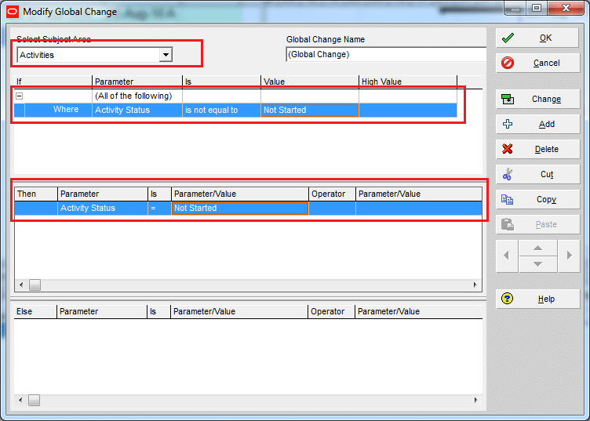Click the Else grid scrollbar thumb
Image resolution: width=590 pixels, height=421 pixels.
(34, 400)
